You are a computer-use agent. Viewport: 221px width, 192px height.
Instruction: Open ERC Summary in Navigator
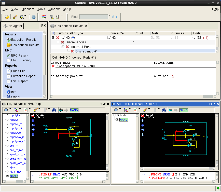(x=21, y=60)
